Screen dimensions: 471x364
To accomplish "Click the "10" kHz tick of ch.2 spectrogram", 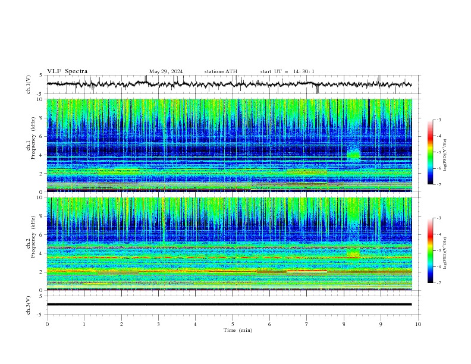I will pyautogui.click(x=40, y=197).
